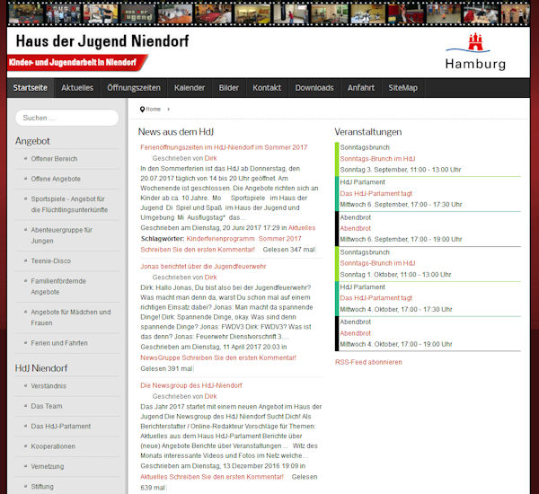The height and width of the screenshot is (494, 539).
Task: Click the first filmstrip photo thumbnail
Action: click(25, 14)
